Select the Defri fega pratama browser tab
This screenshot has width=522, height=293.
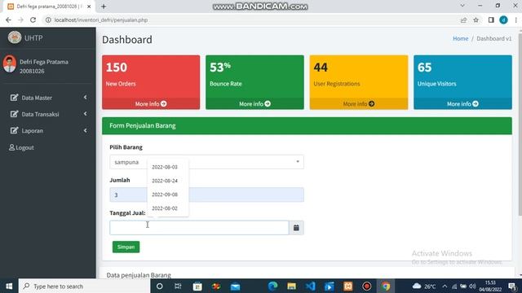pos(49,7)
